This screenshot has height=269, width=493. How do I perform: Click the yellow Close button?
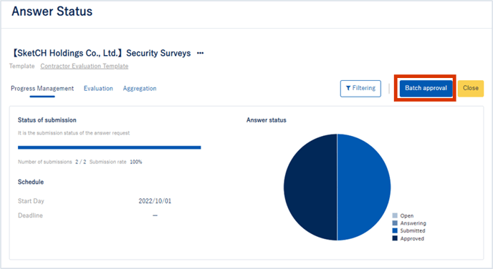[x=470, y=88]
